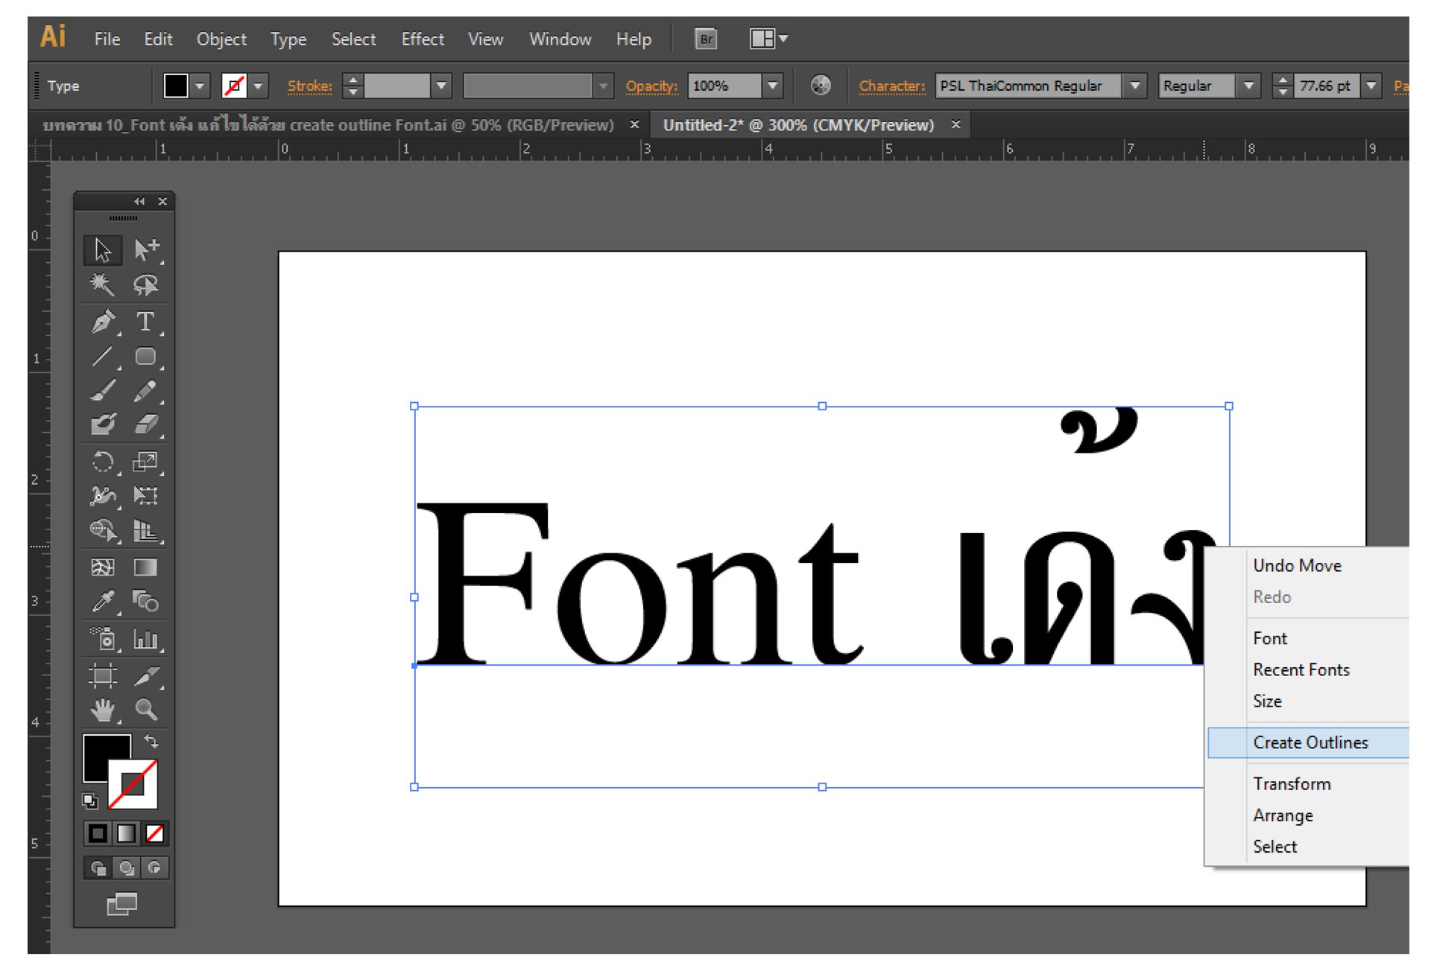
Task: Open the Opacity percentage dropdown
Action: tap(773, 86)
